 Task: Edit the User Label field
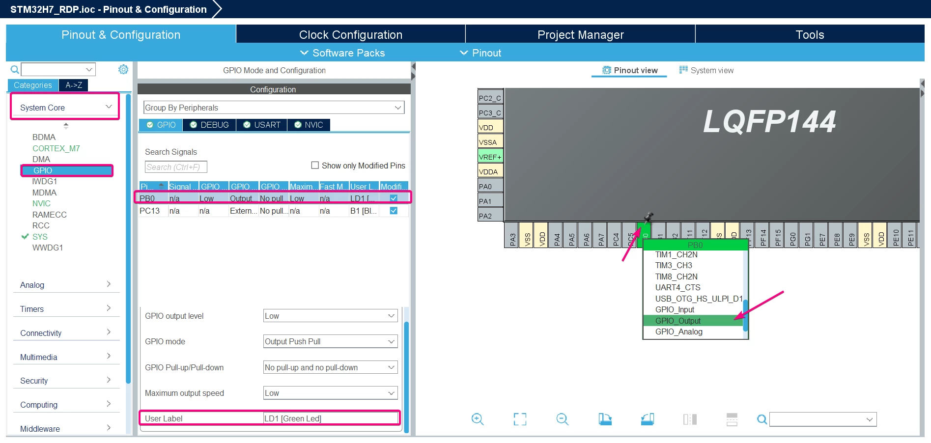[x=331, y=418]
